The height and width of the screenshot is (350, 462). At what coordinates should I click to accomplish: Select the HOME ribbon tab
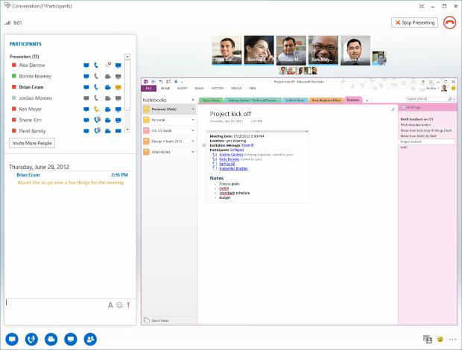click(x=165, y=89)
